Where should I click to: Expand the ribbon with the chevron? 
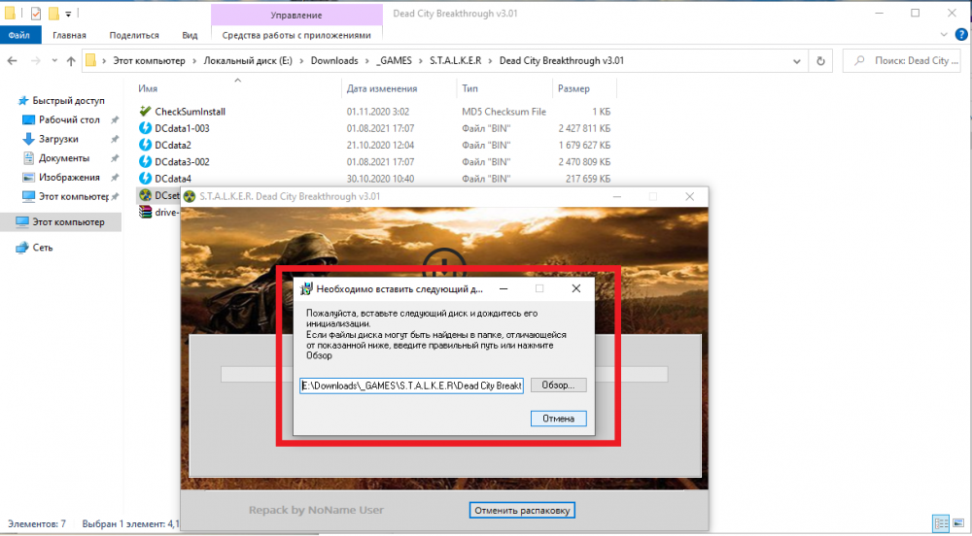pos(944,35)
